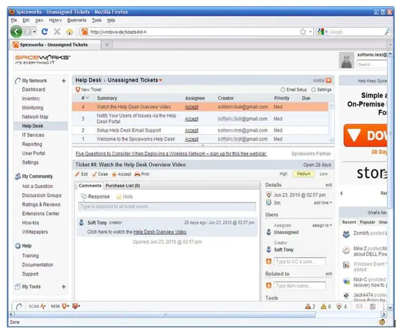This screenshot has height=328, width=396.
Task: Click the new ticket shield icon after NEW
Action: (x=64, y=306)
